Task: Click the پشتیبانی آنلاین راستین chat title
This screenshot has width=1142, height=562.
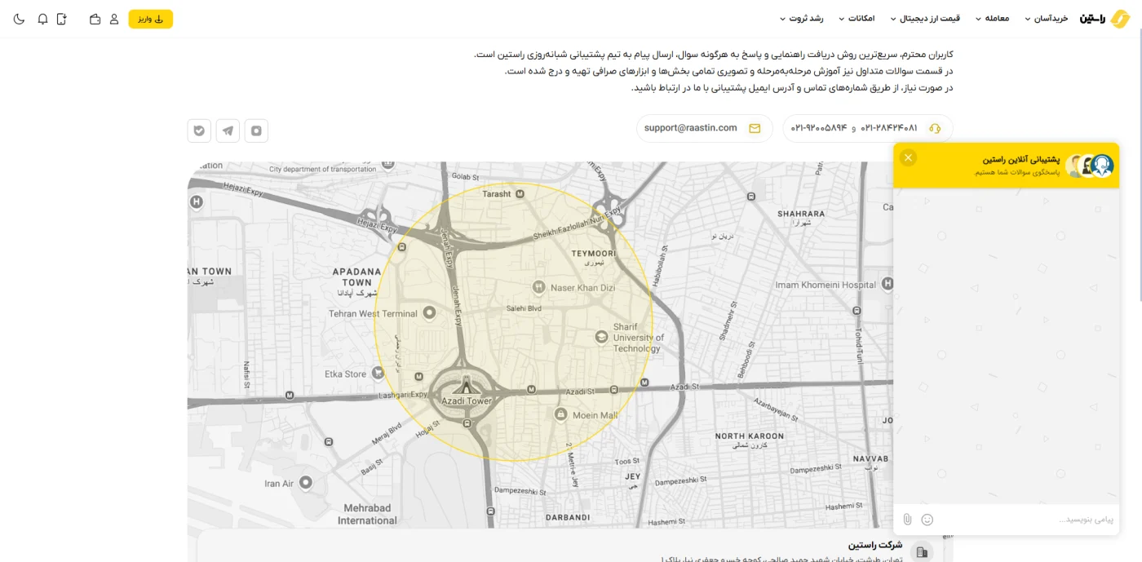Action: (1020, 160)
